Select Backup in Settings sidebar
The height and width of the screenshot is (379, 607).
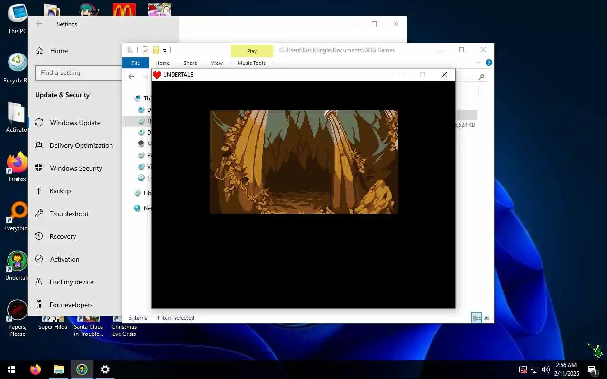(60, 191)
